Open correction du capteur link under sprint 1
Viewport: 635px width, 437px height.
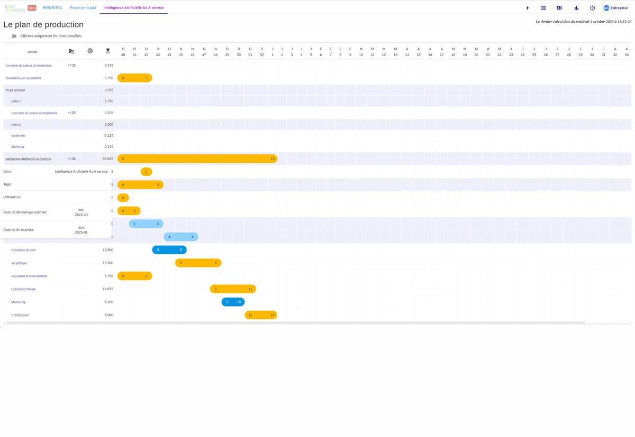34,113
